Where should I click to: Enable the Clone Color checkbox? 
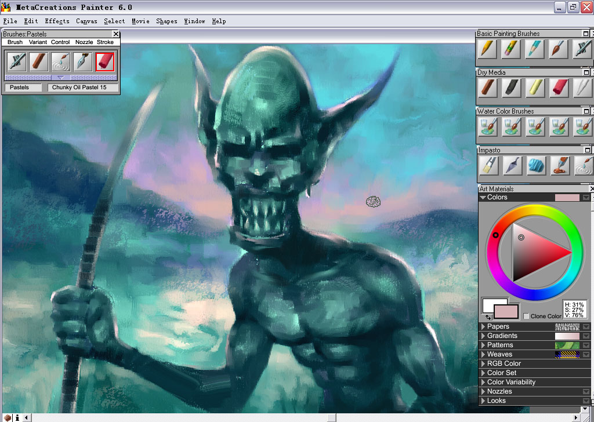(526, 316)
